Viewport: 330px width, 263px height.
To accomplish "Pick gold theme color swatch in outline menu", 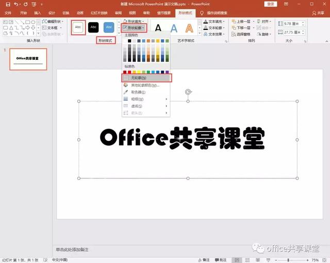I will pos(158,41).
